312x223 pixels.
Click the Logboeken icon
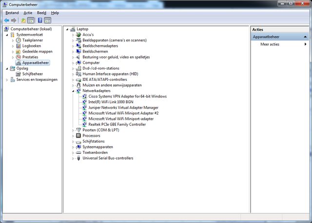[19, 46]
